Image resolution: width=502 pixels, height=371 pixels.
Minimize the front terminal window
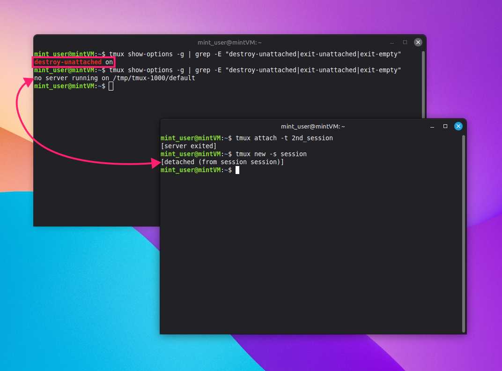[x=432, y=127]
